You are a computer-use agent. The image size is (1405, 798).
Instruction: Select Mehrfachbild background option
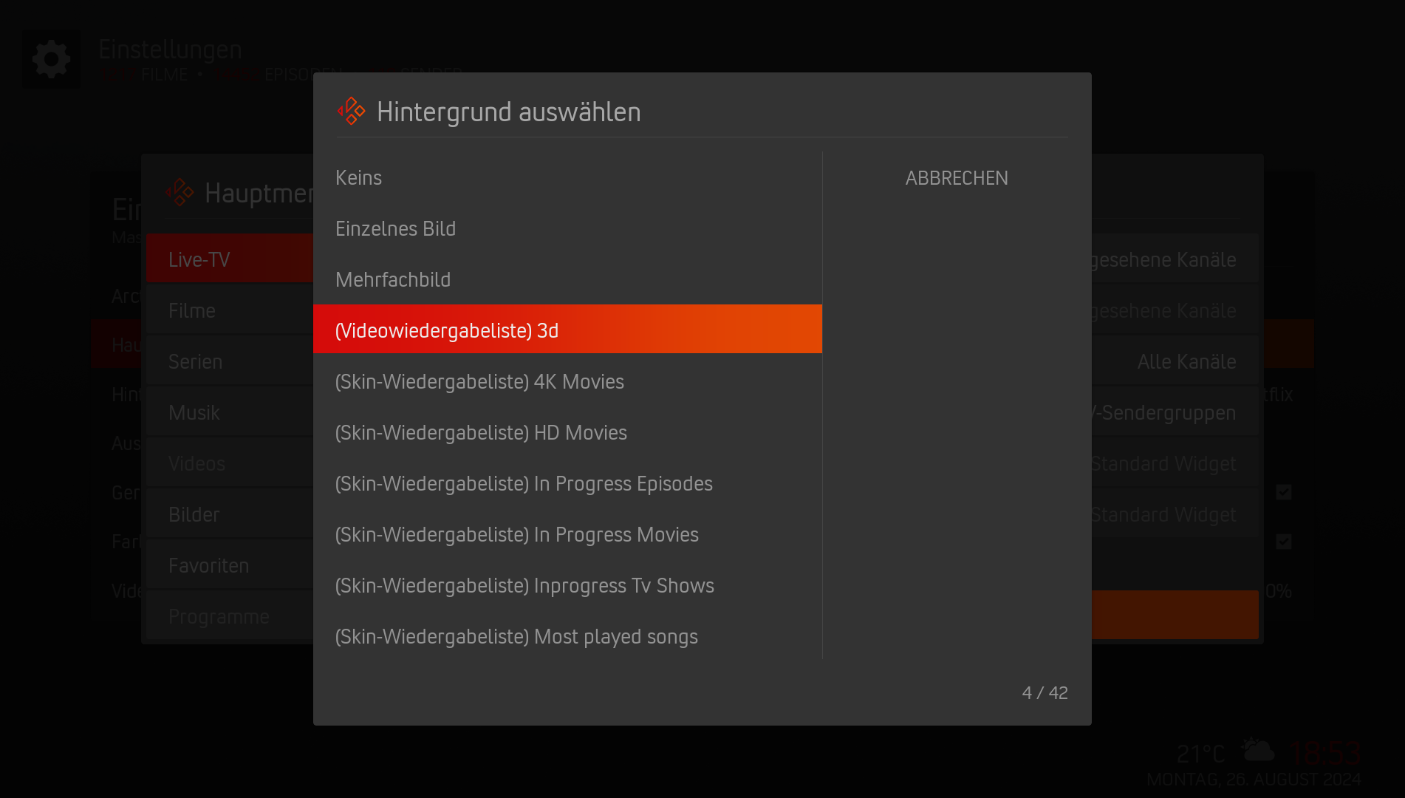(x=567, y=279)
